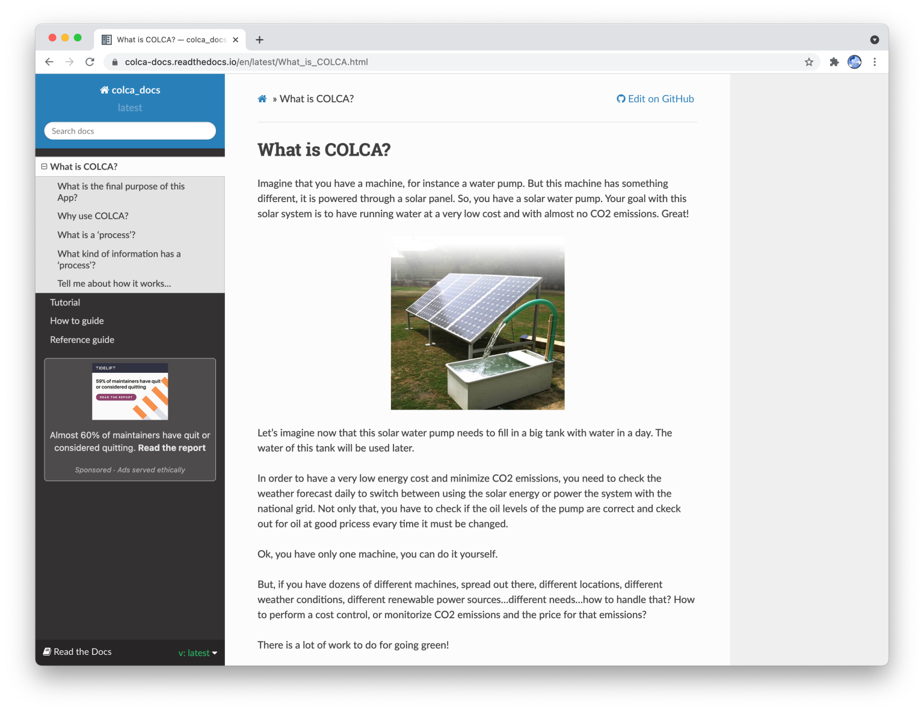Screen dimensions: 924x712
Task: Click the tab search dropdown arrow in the tab strip
Action: pos(874,40)
